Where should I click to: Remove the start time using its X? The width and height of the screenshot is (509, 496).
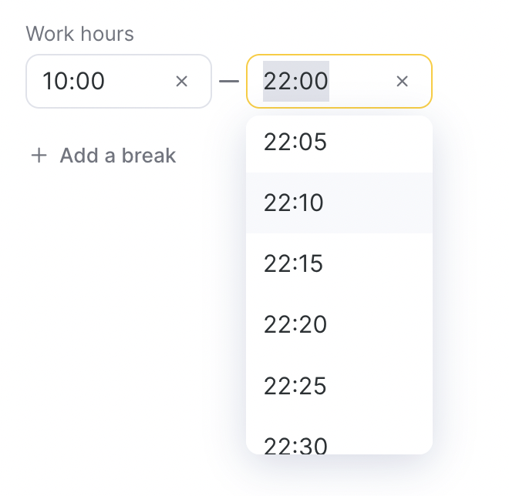click(x=182, y=81)
